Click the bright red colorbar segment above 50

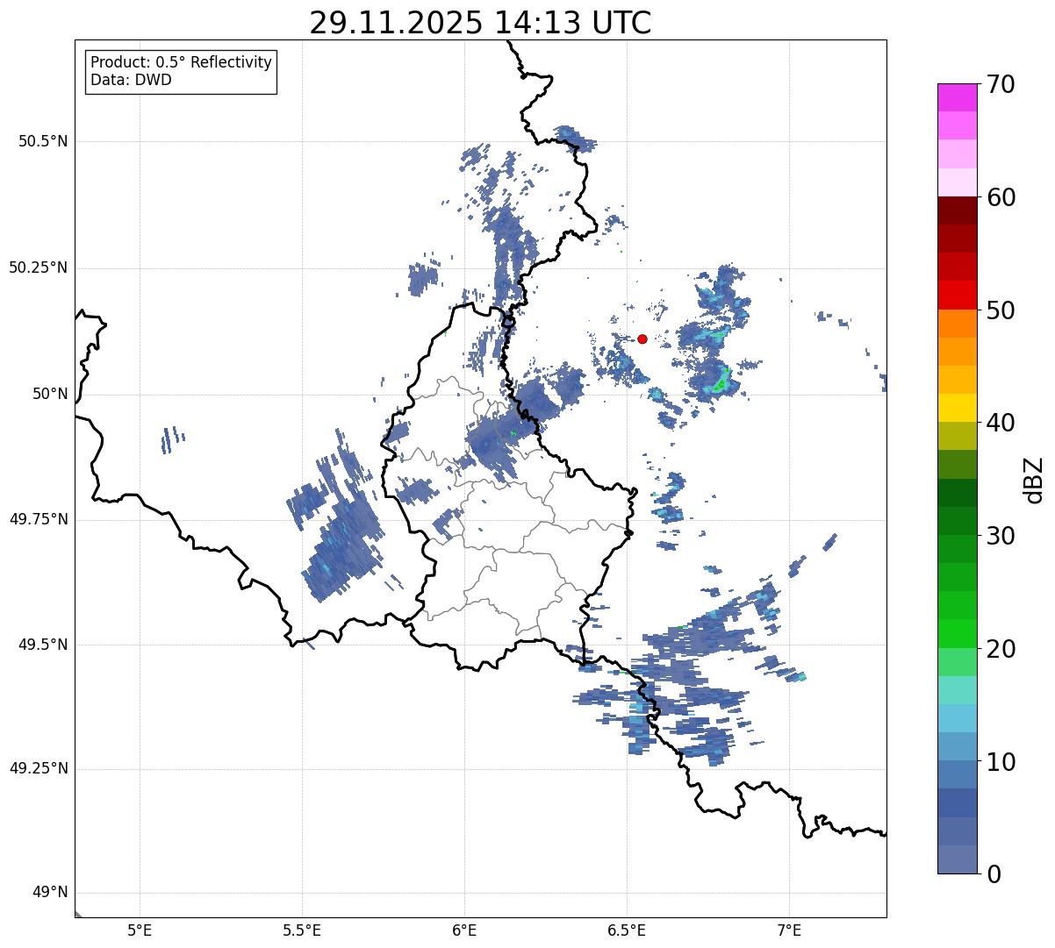coord(957,296)
